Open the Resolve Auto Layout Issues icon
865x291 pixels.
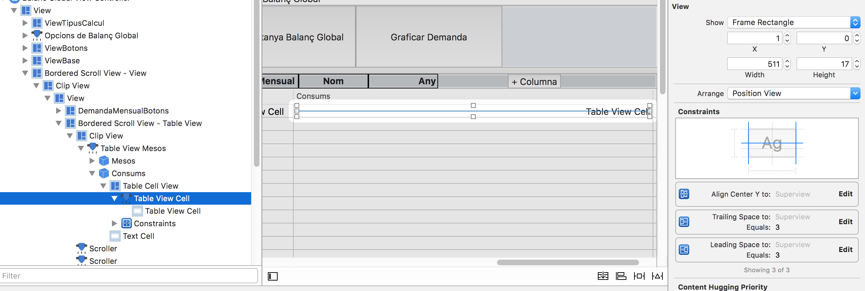click(657, 276)
